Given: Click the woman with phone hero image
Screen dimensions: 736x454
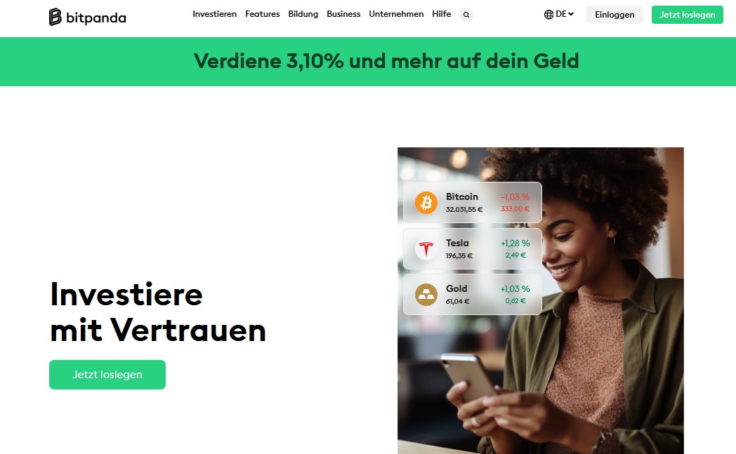Looking at the screenshot, I should click(x=540, y=300).
